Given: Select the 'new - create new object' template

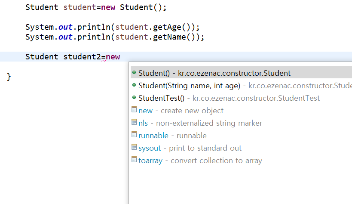Looking at the screenshot, I should (x=241, y=111).
